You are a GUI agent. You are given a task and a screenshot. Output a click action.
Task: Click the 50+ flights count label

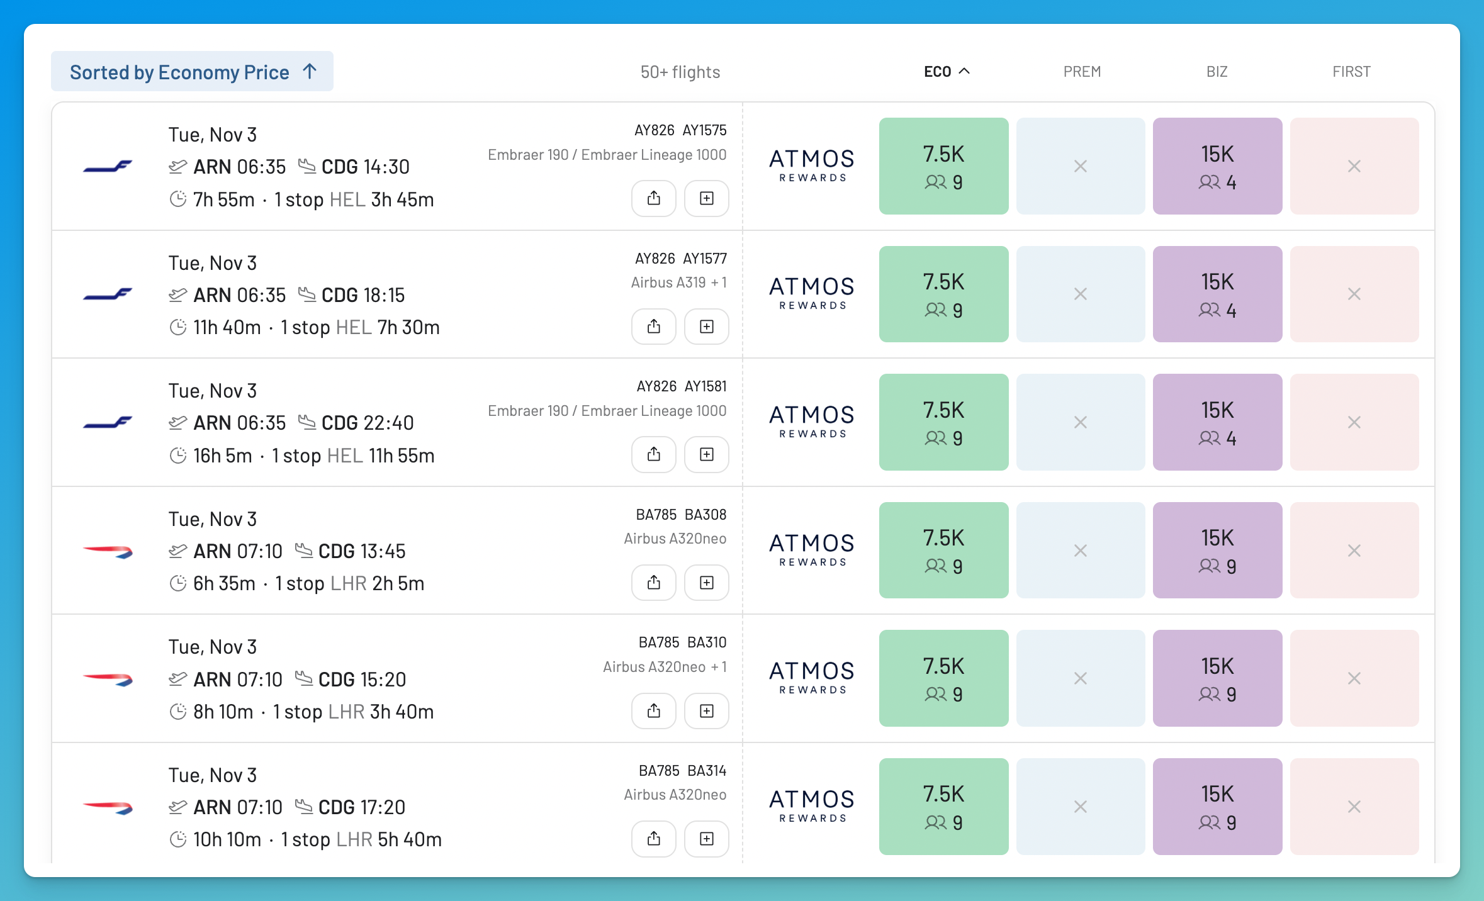tap(680, 72)
